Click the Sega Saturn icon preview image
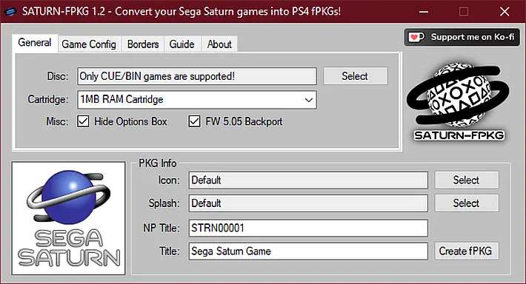This screenshot has height=284, width=526. point(68,218)
